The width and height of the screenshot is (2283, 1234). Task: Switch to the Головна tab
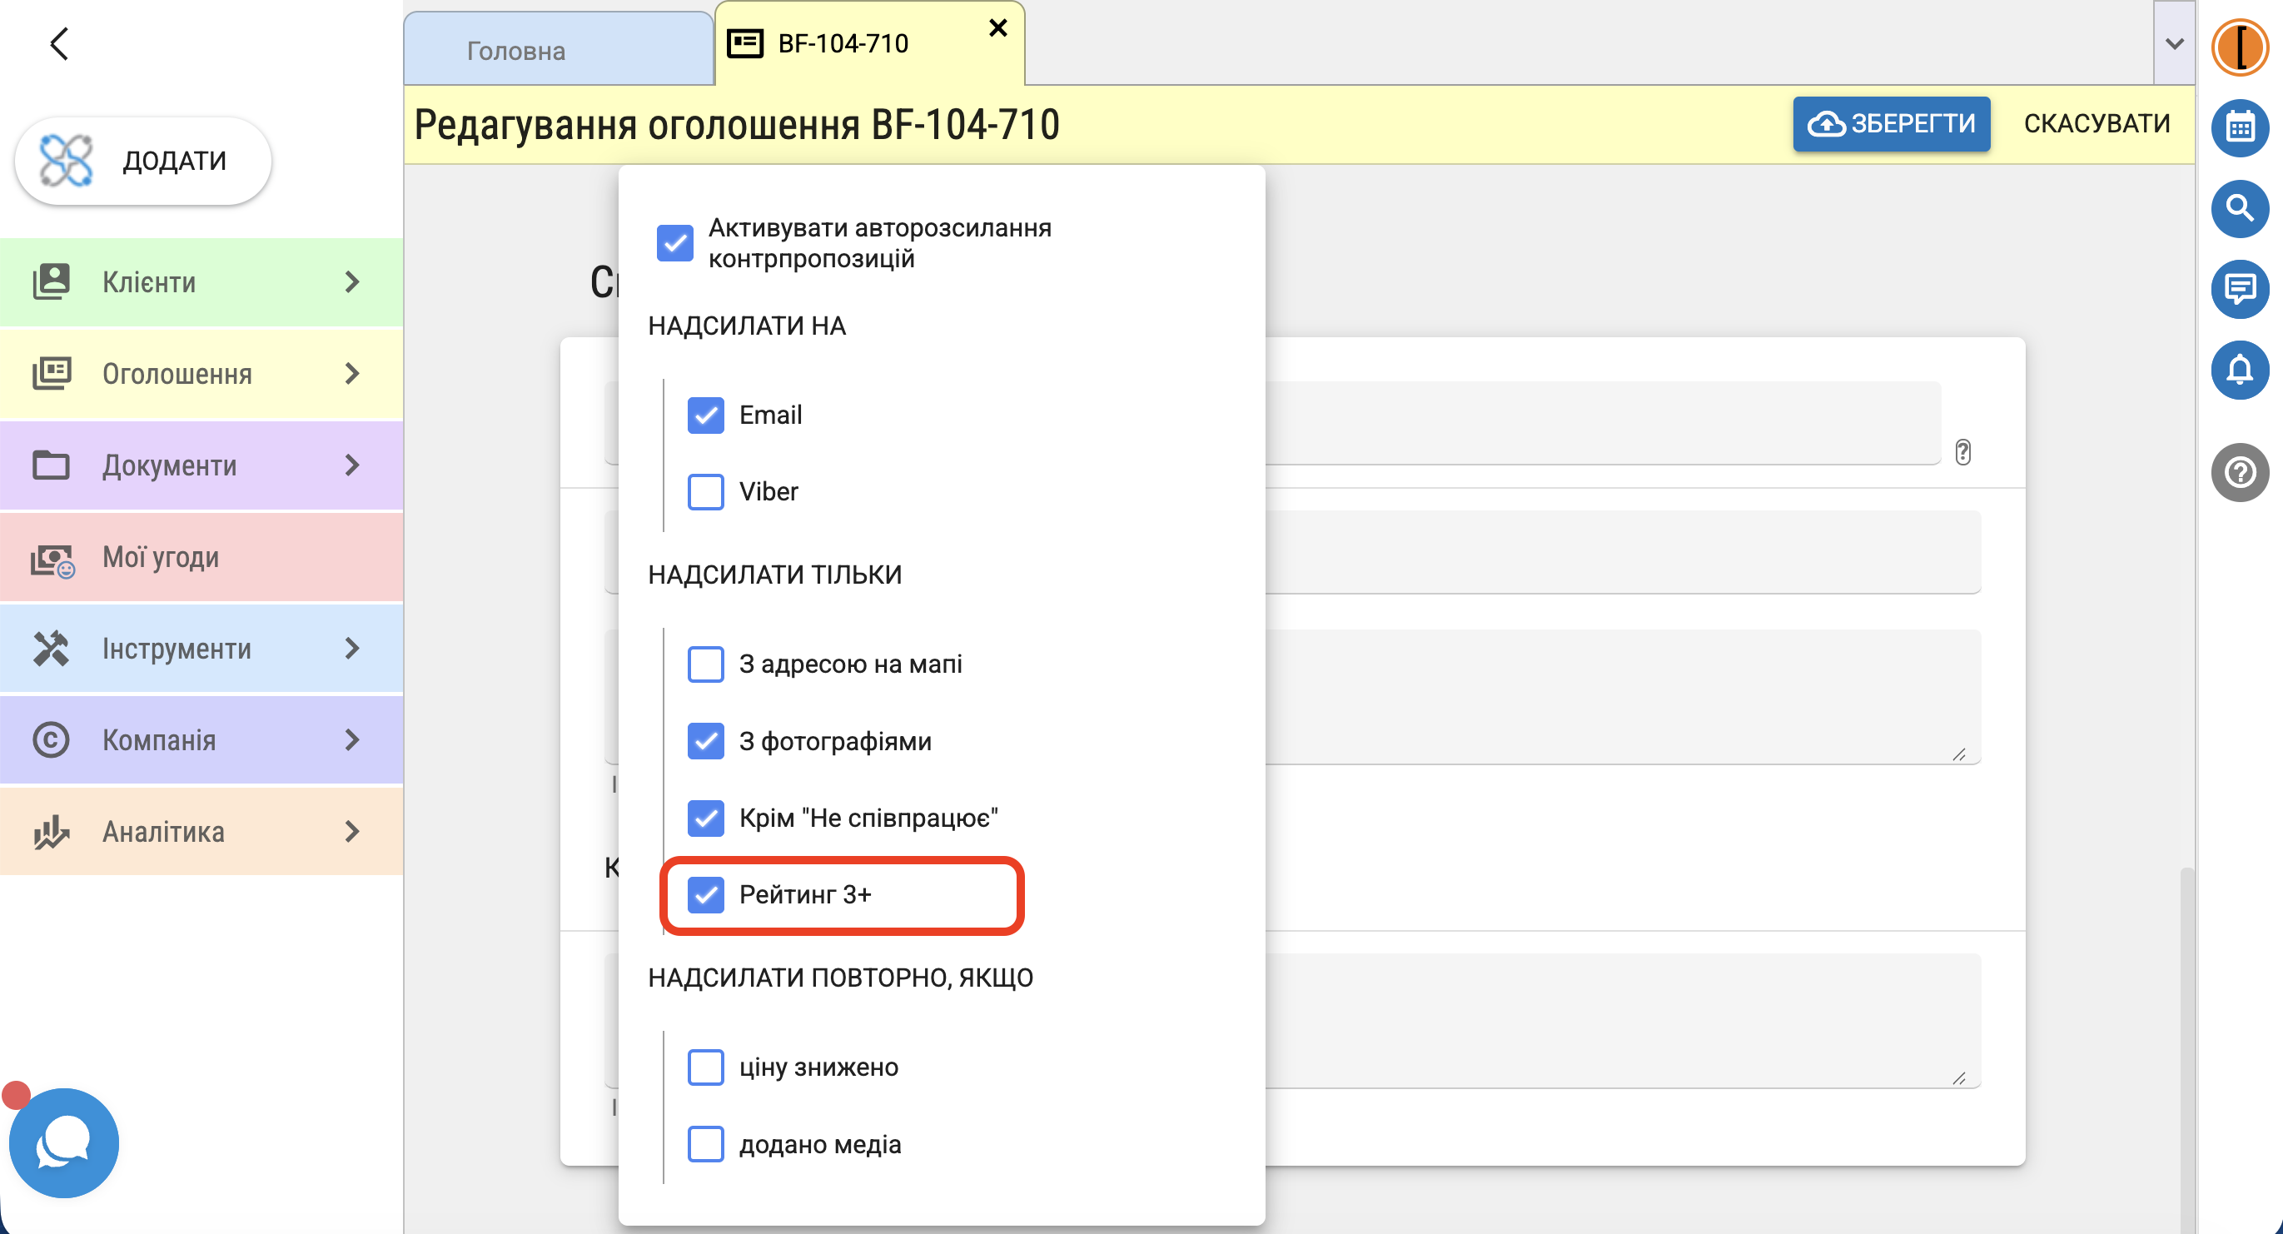[x=559, y=51]
